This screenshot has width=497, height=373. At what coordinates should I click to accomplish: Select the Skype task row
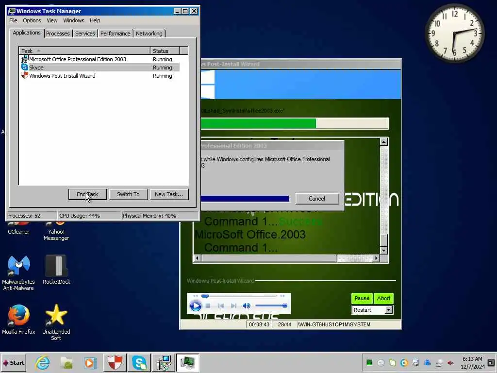99,68
